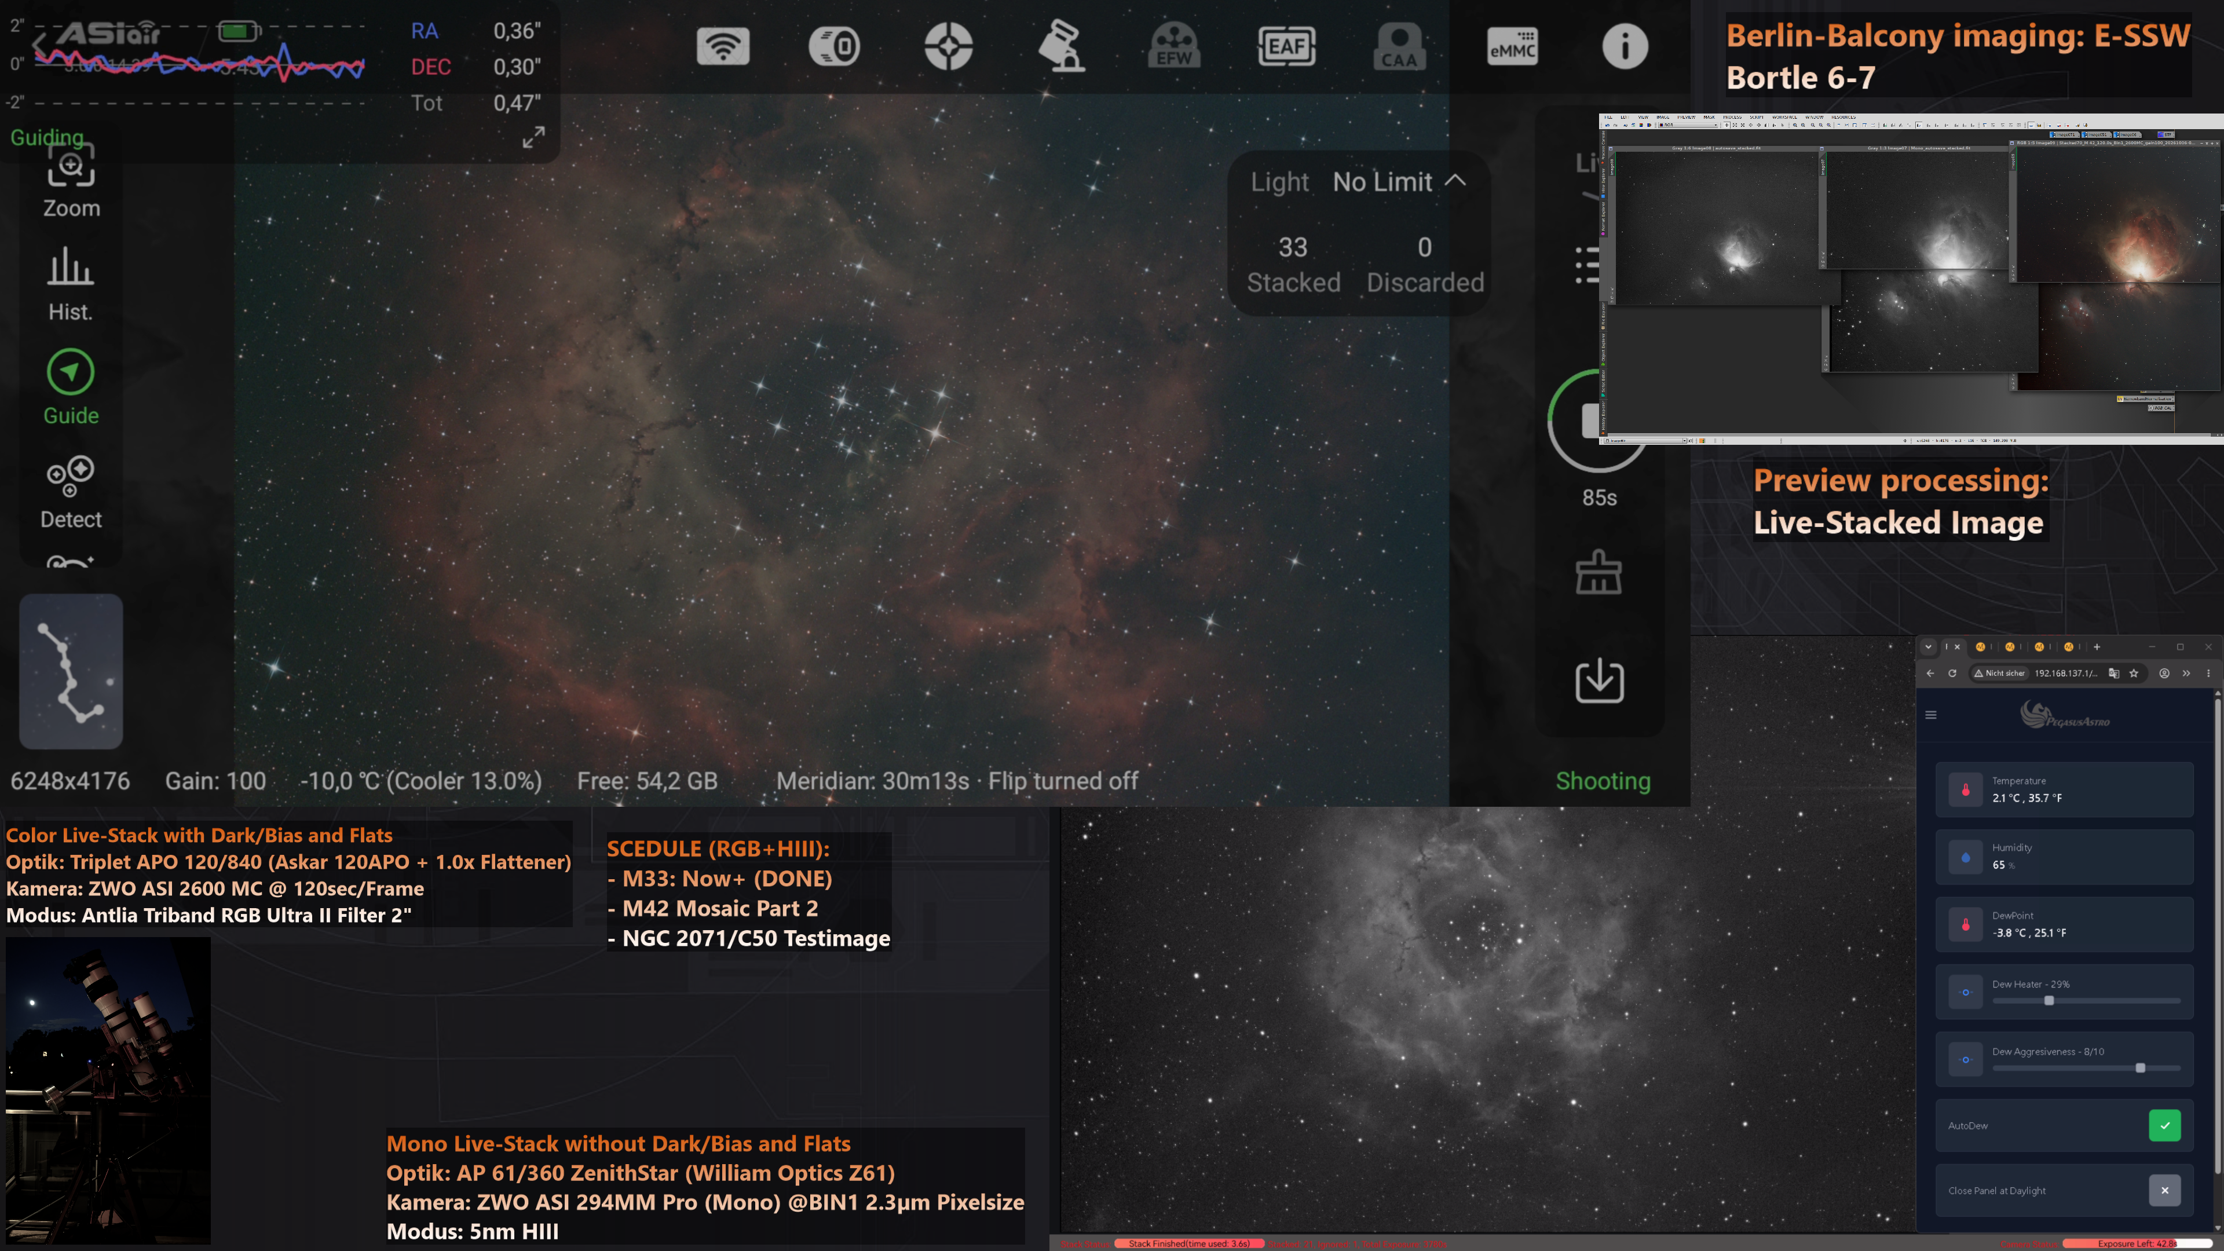
Task: Open the Guide tool in sidebar
Action: (x=71, y=387)
